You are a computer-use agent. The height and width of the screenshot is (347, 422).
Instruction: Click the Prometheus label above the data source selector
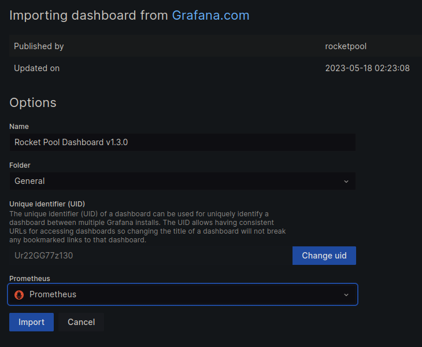29,279
